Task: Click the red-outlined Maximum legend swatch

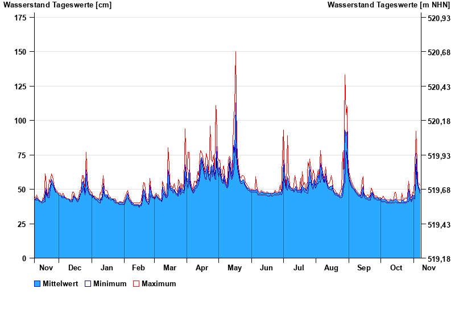Action: coord(136,283)
